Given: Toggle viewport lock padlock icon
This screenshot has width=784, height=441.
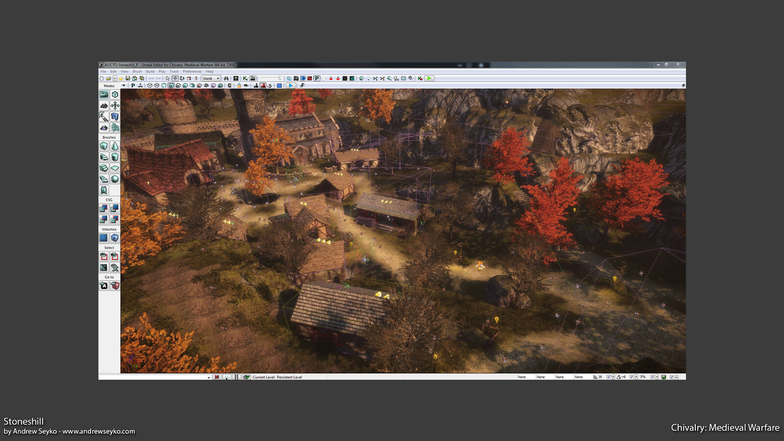Looking at the screenshot, I should click(x=239, y=85).
